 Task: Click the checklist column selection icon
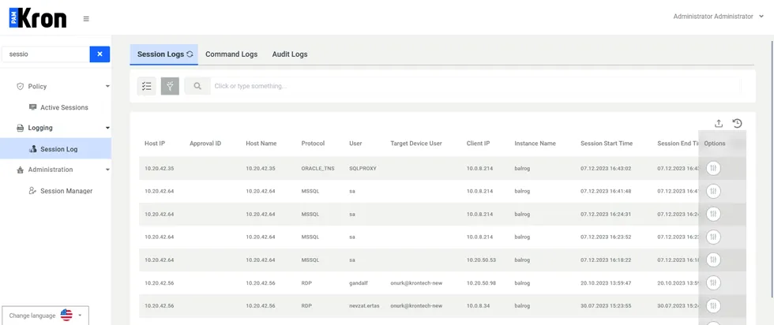(x=147, y=86)
